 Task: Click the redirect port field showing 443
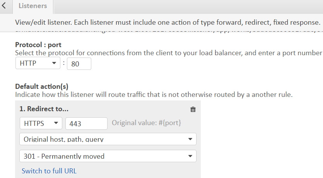pyautogui.click(x=87, y=124)
